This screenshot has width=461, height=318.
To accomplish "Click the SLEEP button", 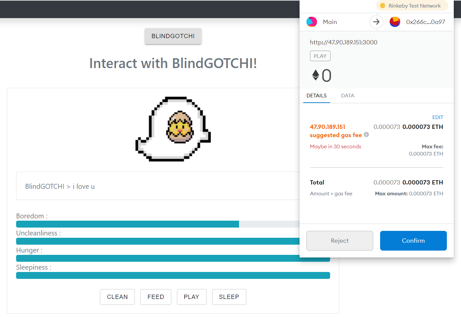I will point(229,297).
